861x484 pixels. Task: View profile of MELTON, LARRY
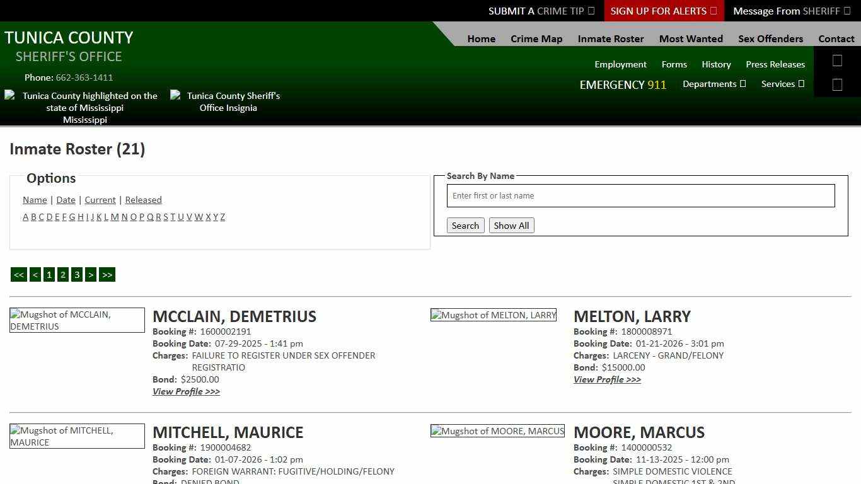(607, 379)
